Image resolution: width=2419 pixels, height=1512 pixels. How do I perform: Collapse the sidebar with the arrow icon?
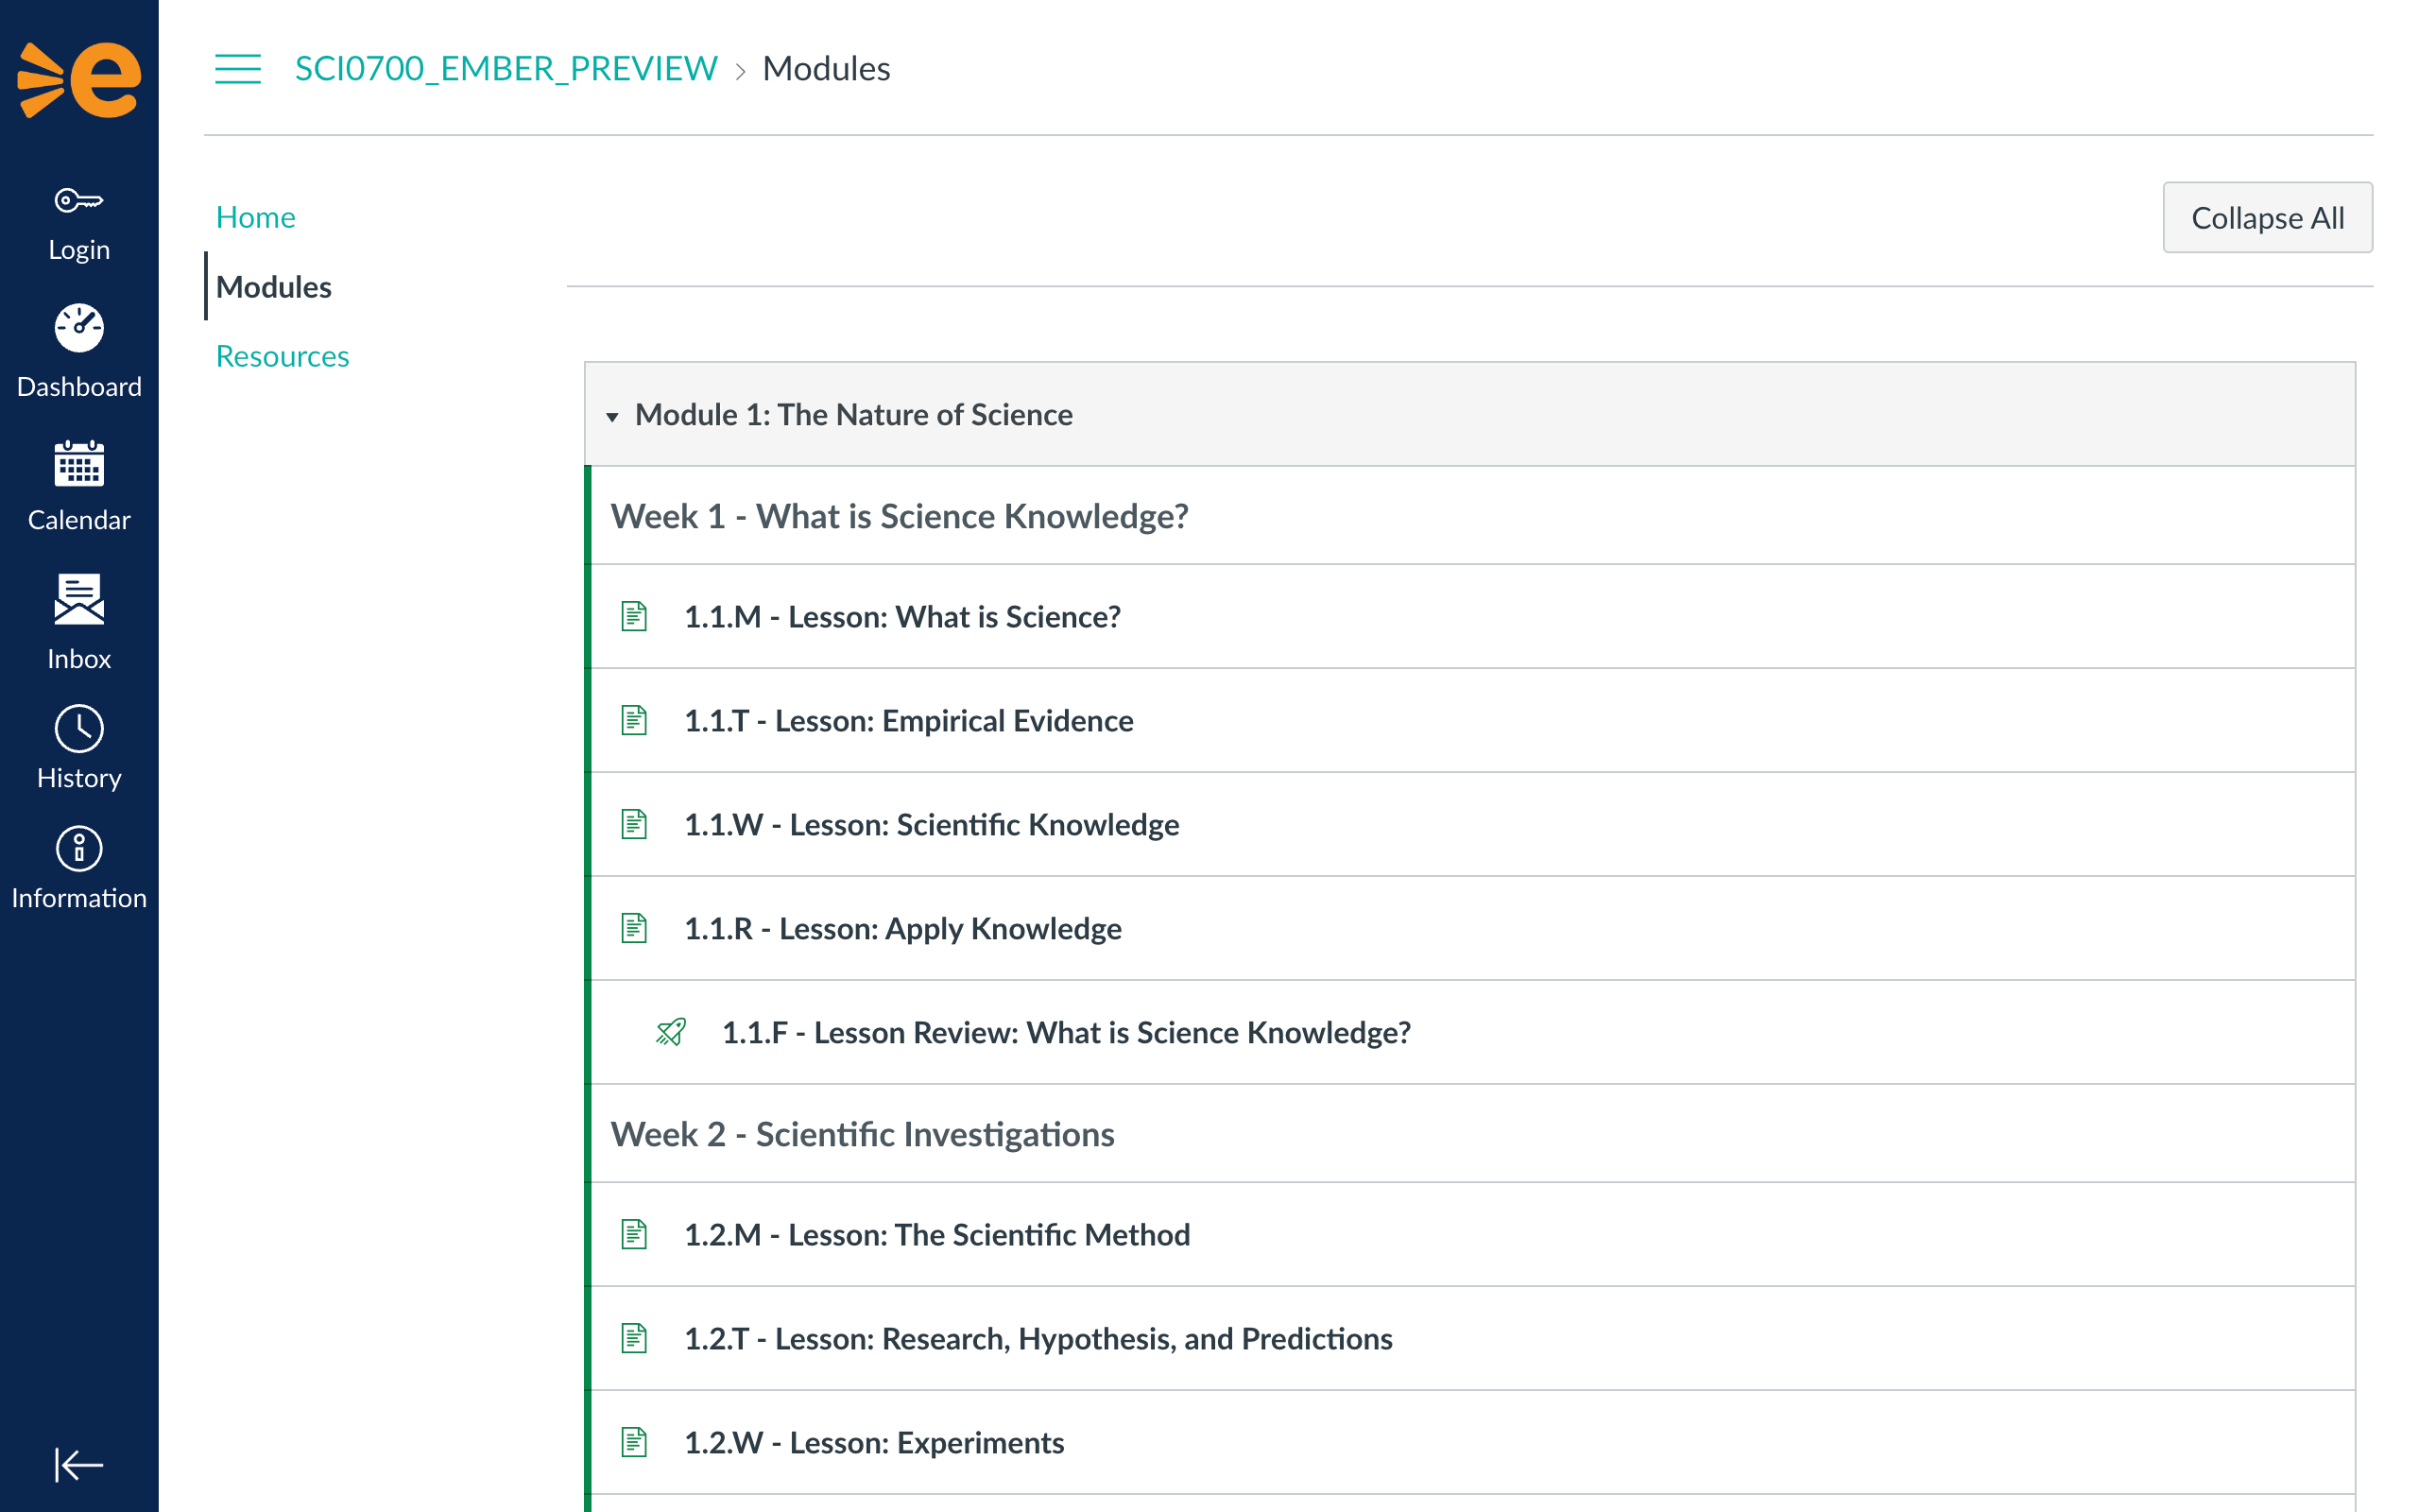(78, 1464)
